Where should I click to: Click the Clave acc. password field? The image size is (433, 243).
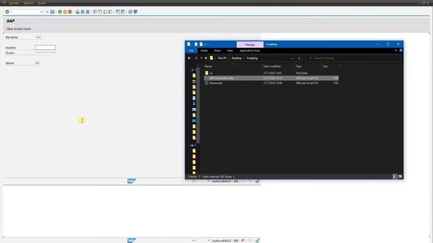coord(45,53)
